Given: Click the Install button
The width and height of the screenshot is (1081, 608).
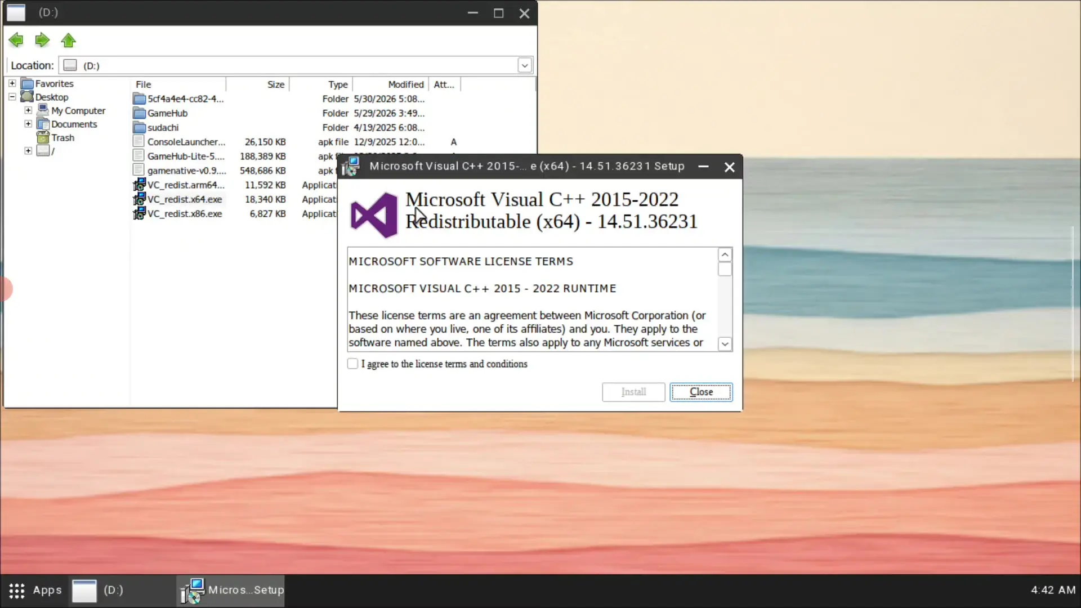Looking at the screenshot, I should [x=633, y=392].
